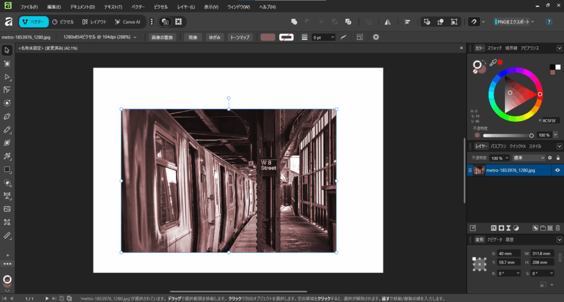Click the flip horizontal icon in toolbar
Screen dimensions: 564x302
388,22
